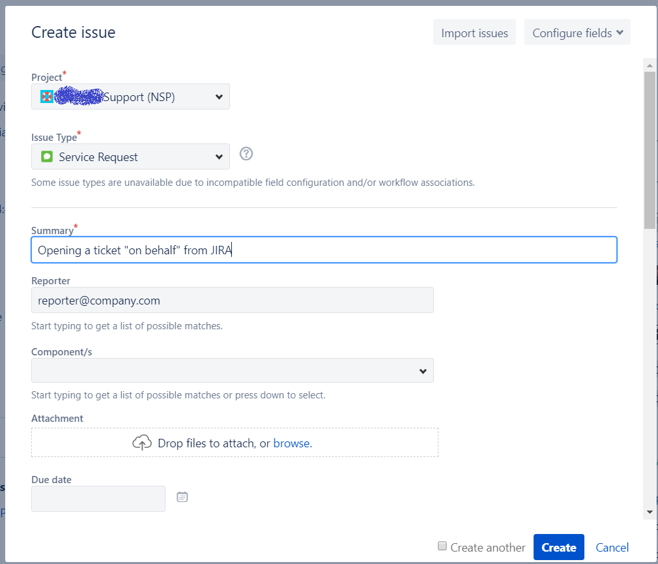This screenshot has height=564, width=658.
Task: Click the Issue Type help question-mark icon
Action: (x=246, y=154)
